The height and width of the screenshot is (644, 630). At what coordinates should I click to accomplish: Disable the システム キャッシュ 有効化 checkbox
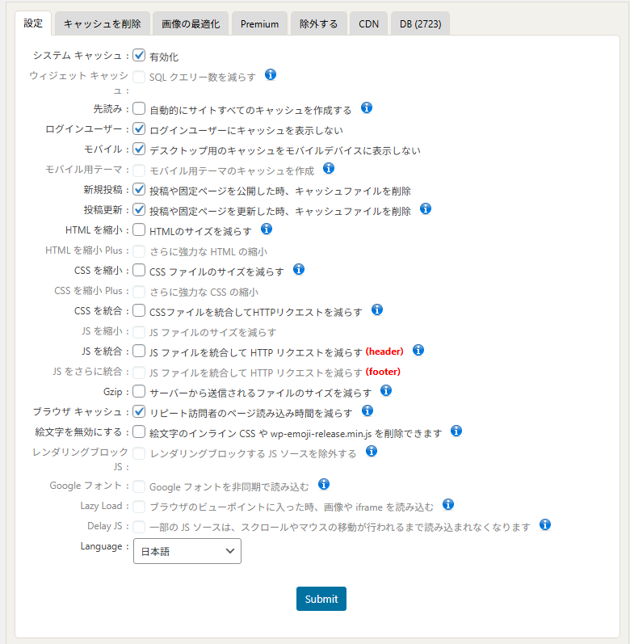pos(139,56)
